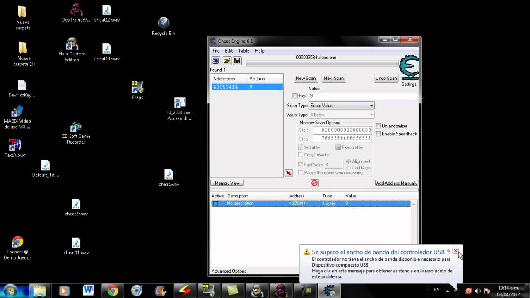This screenshot has width=530, height=298.
Task: Open Nueva carpeta (3) folder icon
Action: click(x=24, y=54)
